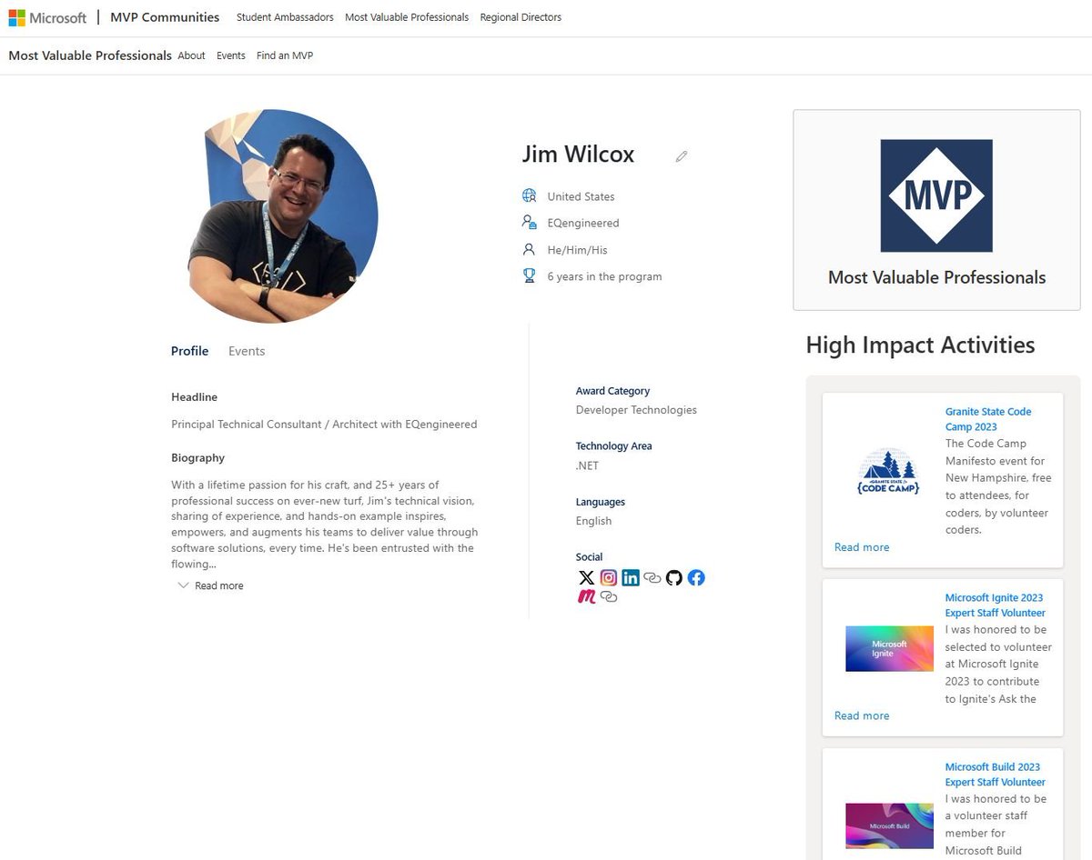Open the Microsoft Build 2023 Expert Staff link

pos(994,774)
